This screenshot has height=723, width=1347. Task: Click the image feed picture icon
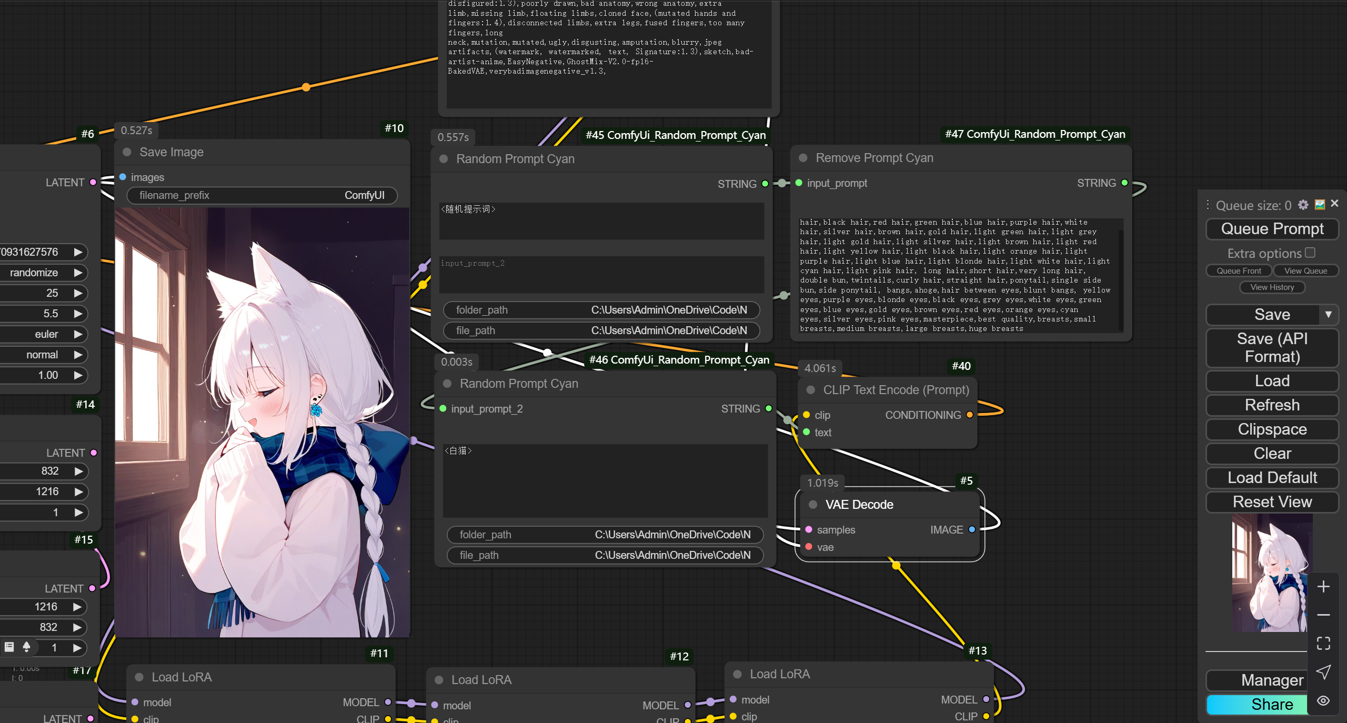pos(1320,205)
